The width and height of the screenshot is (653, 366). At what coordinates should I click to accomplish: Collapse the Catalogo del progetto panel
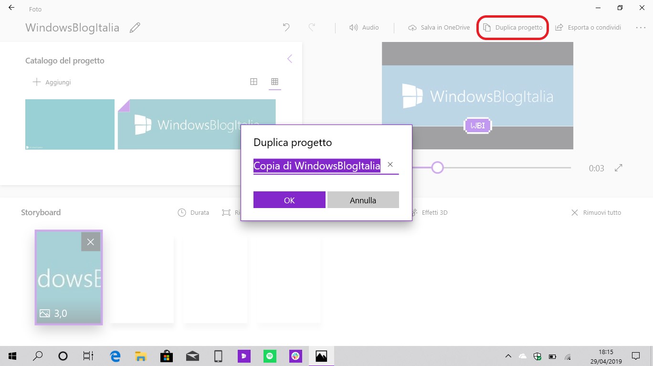click(x=289, y=59)
